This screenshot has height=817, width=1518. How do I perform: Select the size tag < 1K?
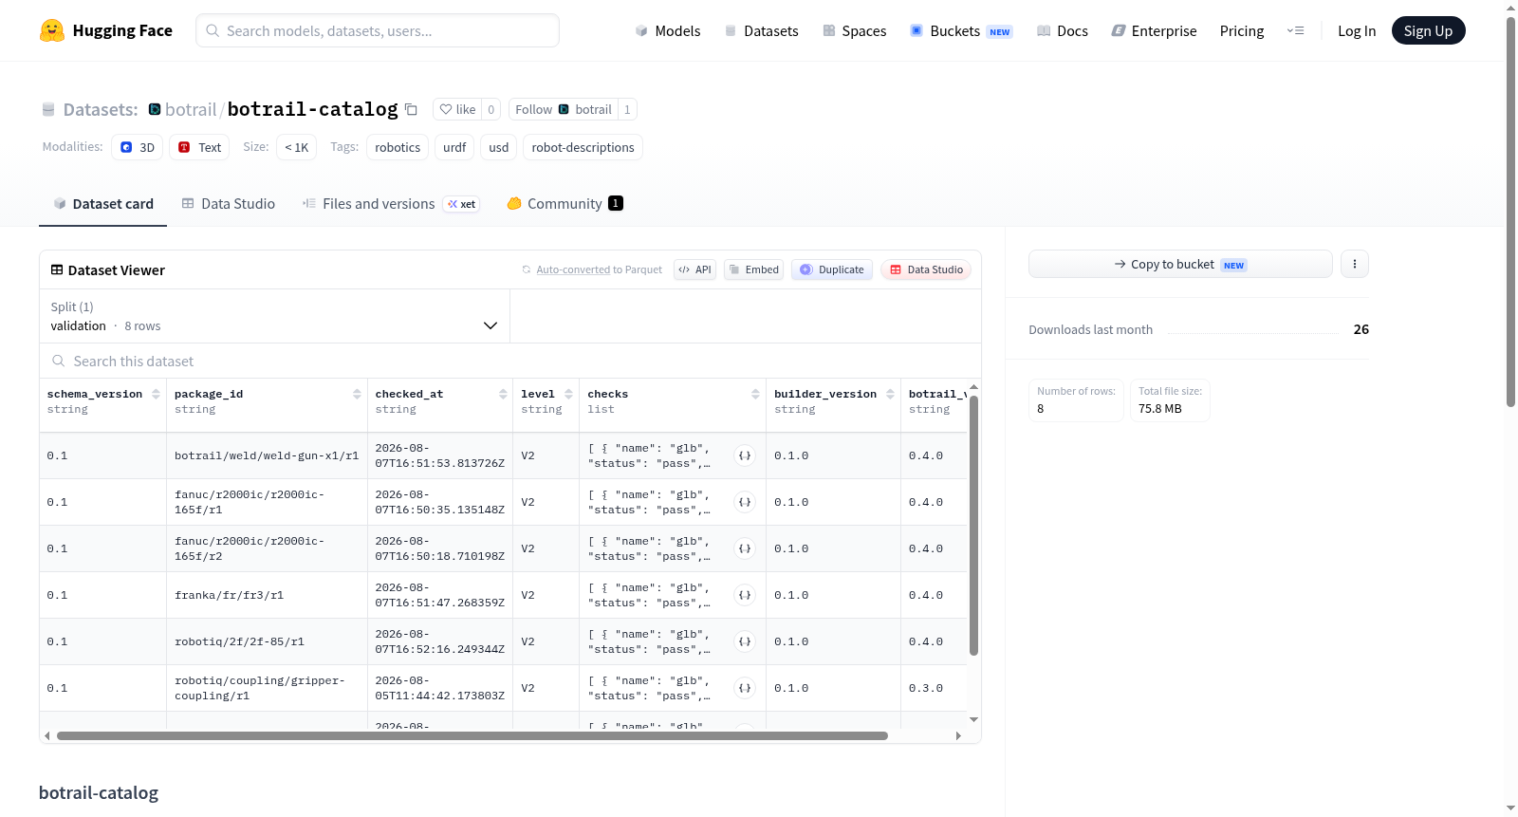pos(297,147)
